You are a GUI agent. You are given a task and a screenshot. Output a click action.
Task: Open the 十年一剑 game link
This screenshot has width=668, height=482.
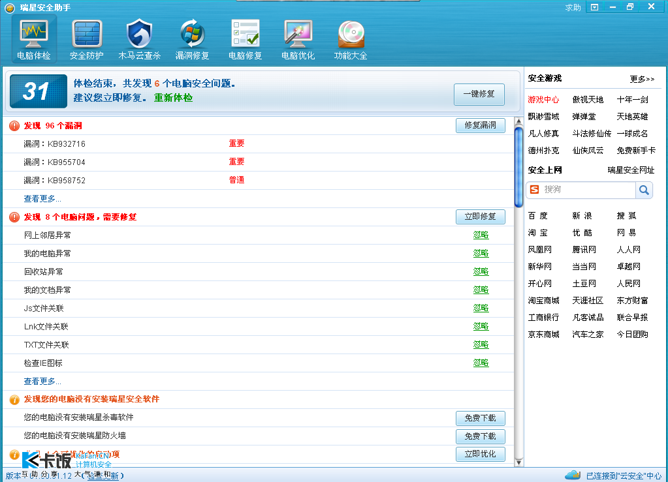tap(632, 100)
